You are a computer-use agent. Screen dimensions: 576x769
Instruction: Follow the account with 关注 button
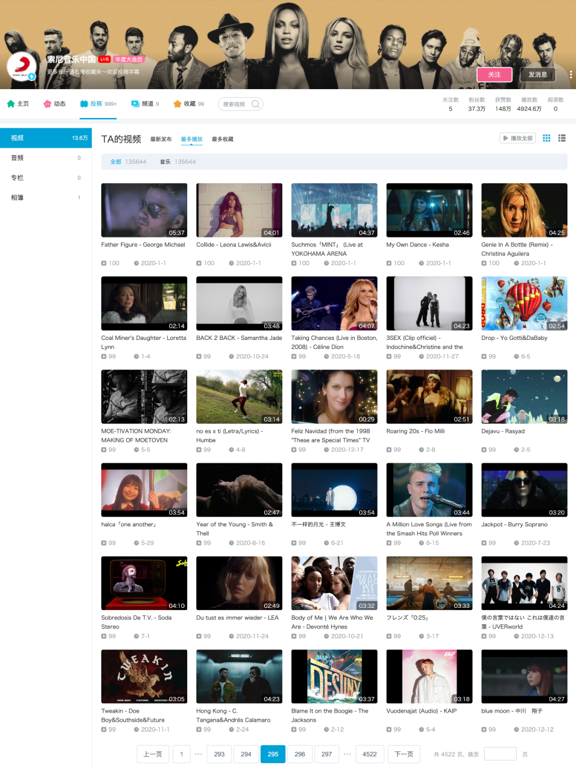[x=494, y=75]
